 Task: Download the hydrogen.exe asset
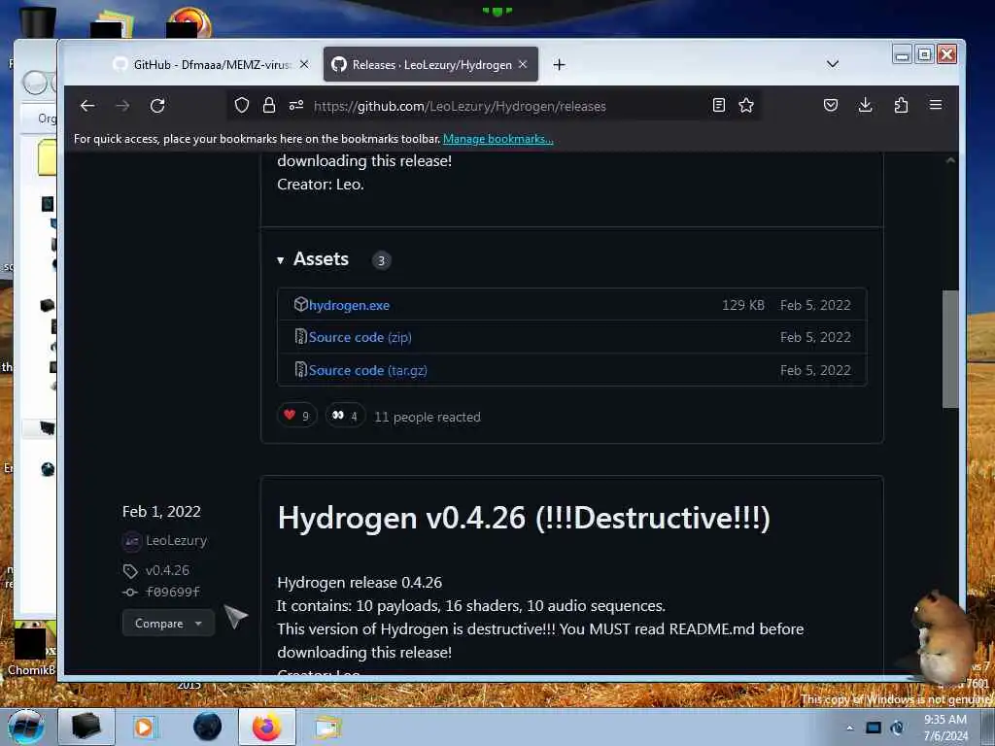pyautogui.click(x=349, y=305)
